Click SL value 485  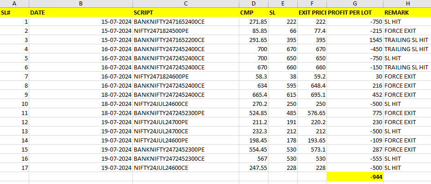point(283,113)
